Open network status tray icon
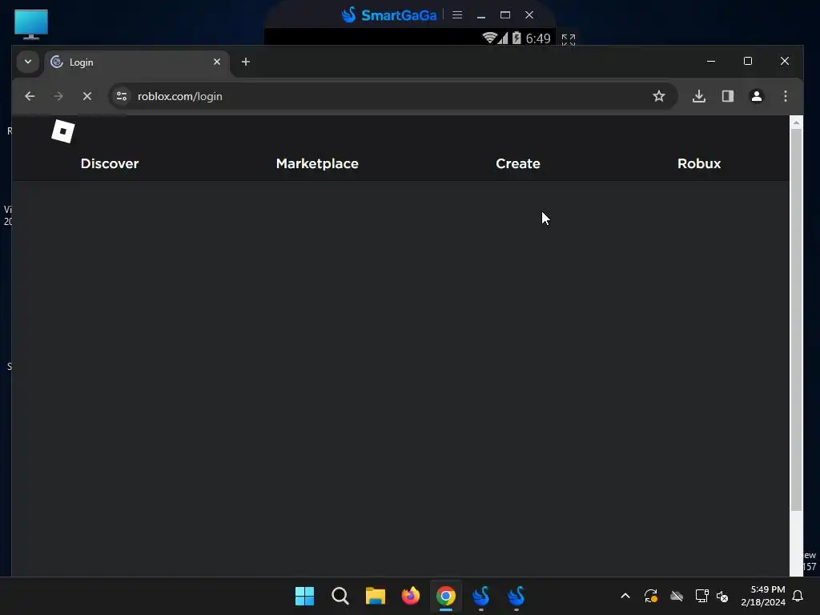The height and width of the screenshot is (615, 820). pyautogui.click(x=701, y=596)
